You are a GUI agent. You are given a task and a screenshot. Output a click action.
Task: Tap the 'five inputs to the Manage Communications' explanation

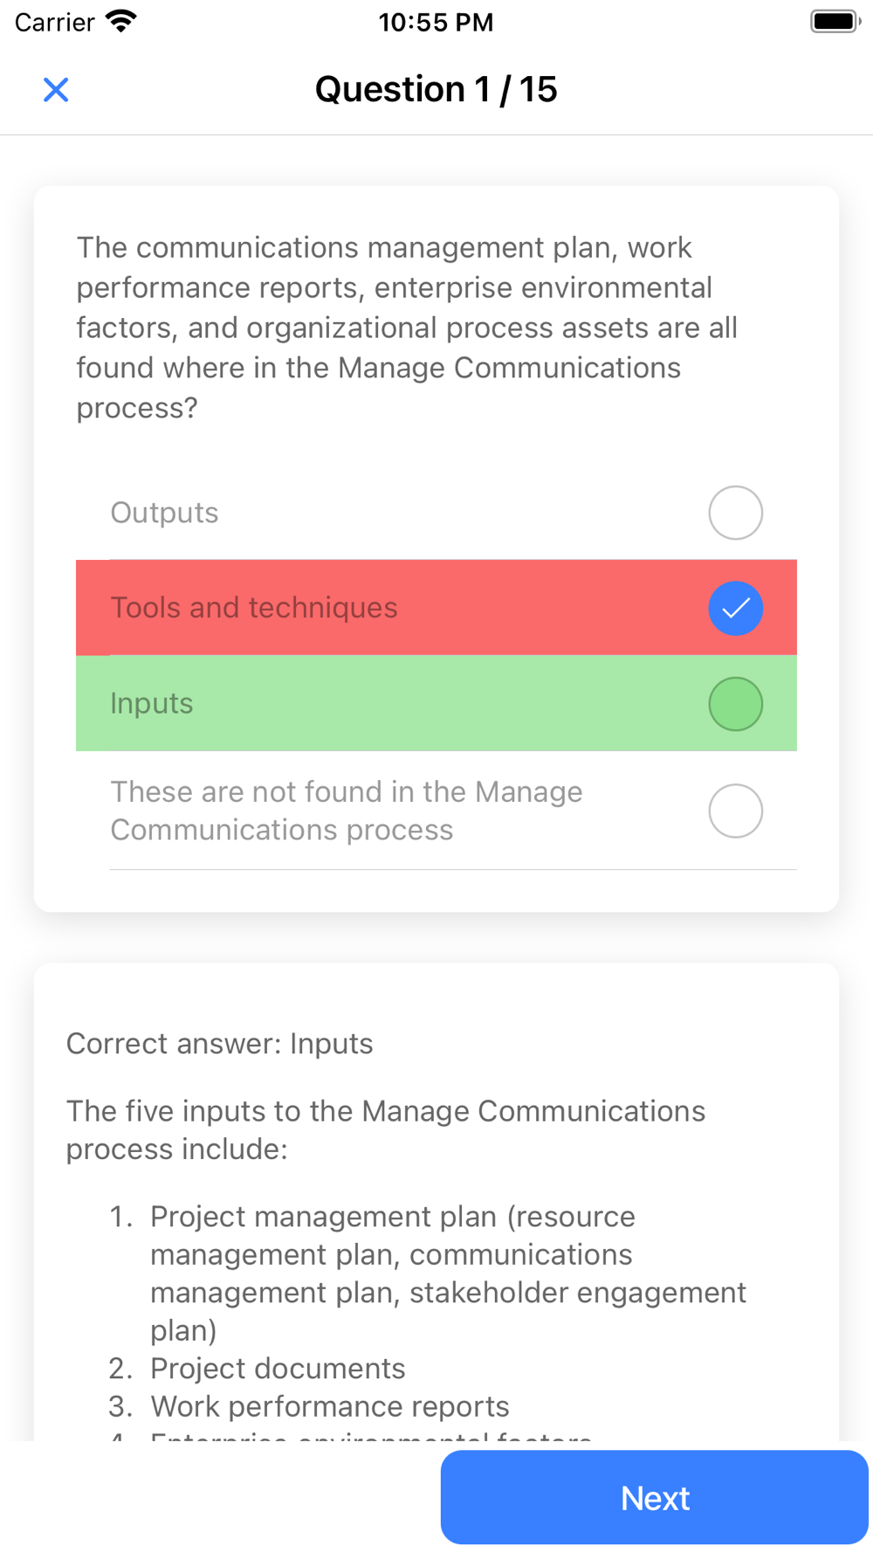[386, 1129]
